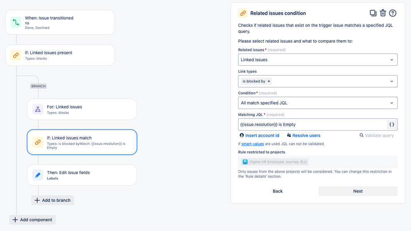The image size is (411, 231).
Task: Click into the Matching JQL field
Action: coord(312,125)
